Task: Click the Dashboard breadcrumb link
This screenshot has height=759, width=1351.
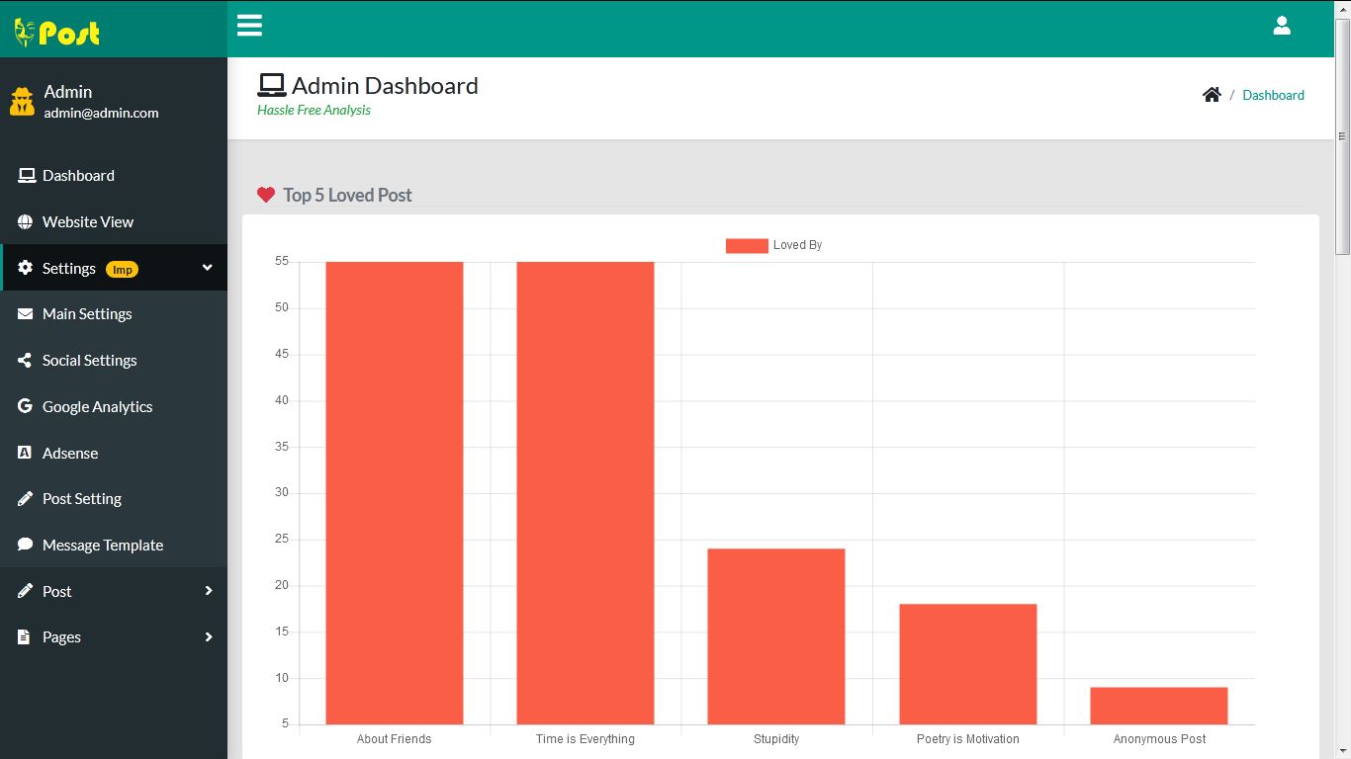Action: click(x=1273, y=95)
